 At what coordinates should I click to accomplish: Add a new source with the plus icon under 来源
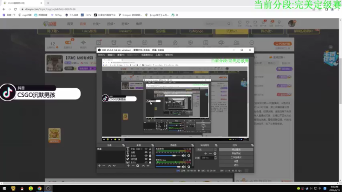128,166
